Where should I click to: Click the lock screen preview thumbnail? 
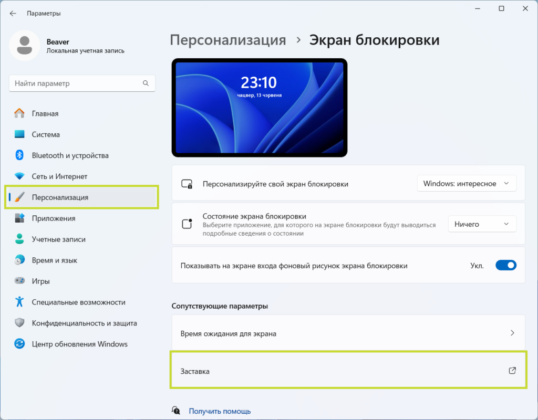click(260, 108)
